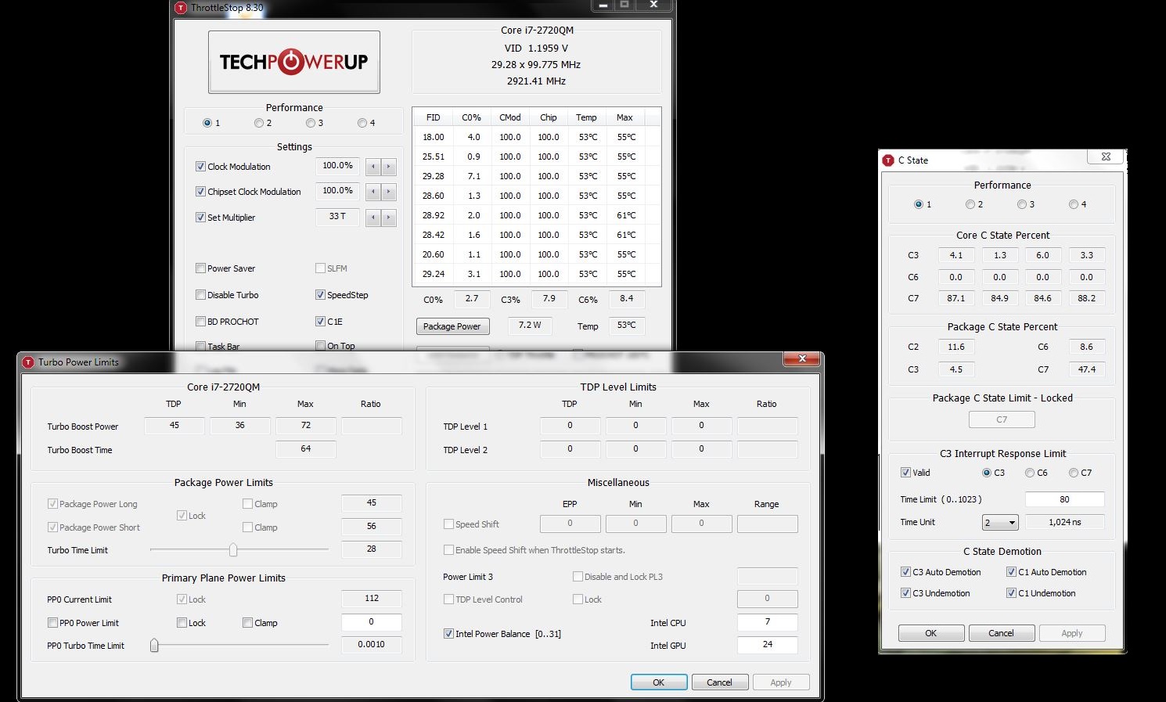The width and height of the screenshot is (1166, 702).
Task: Decrease Clock Modulation with left arrow
Action: pyautogui.click(x=373, y=167)
